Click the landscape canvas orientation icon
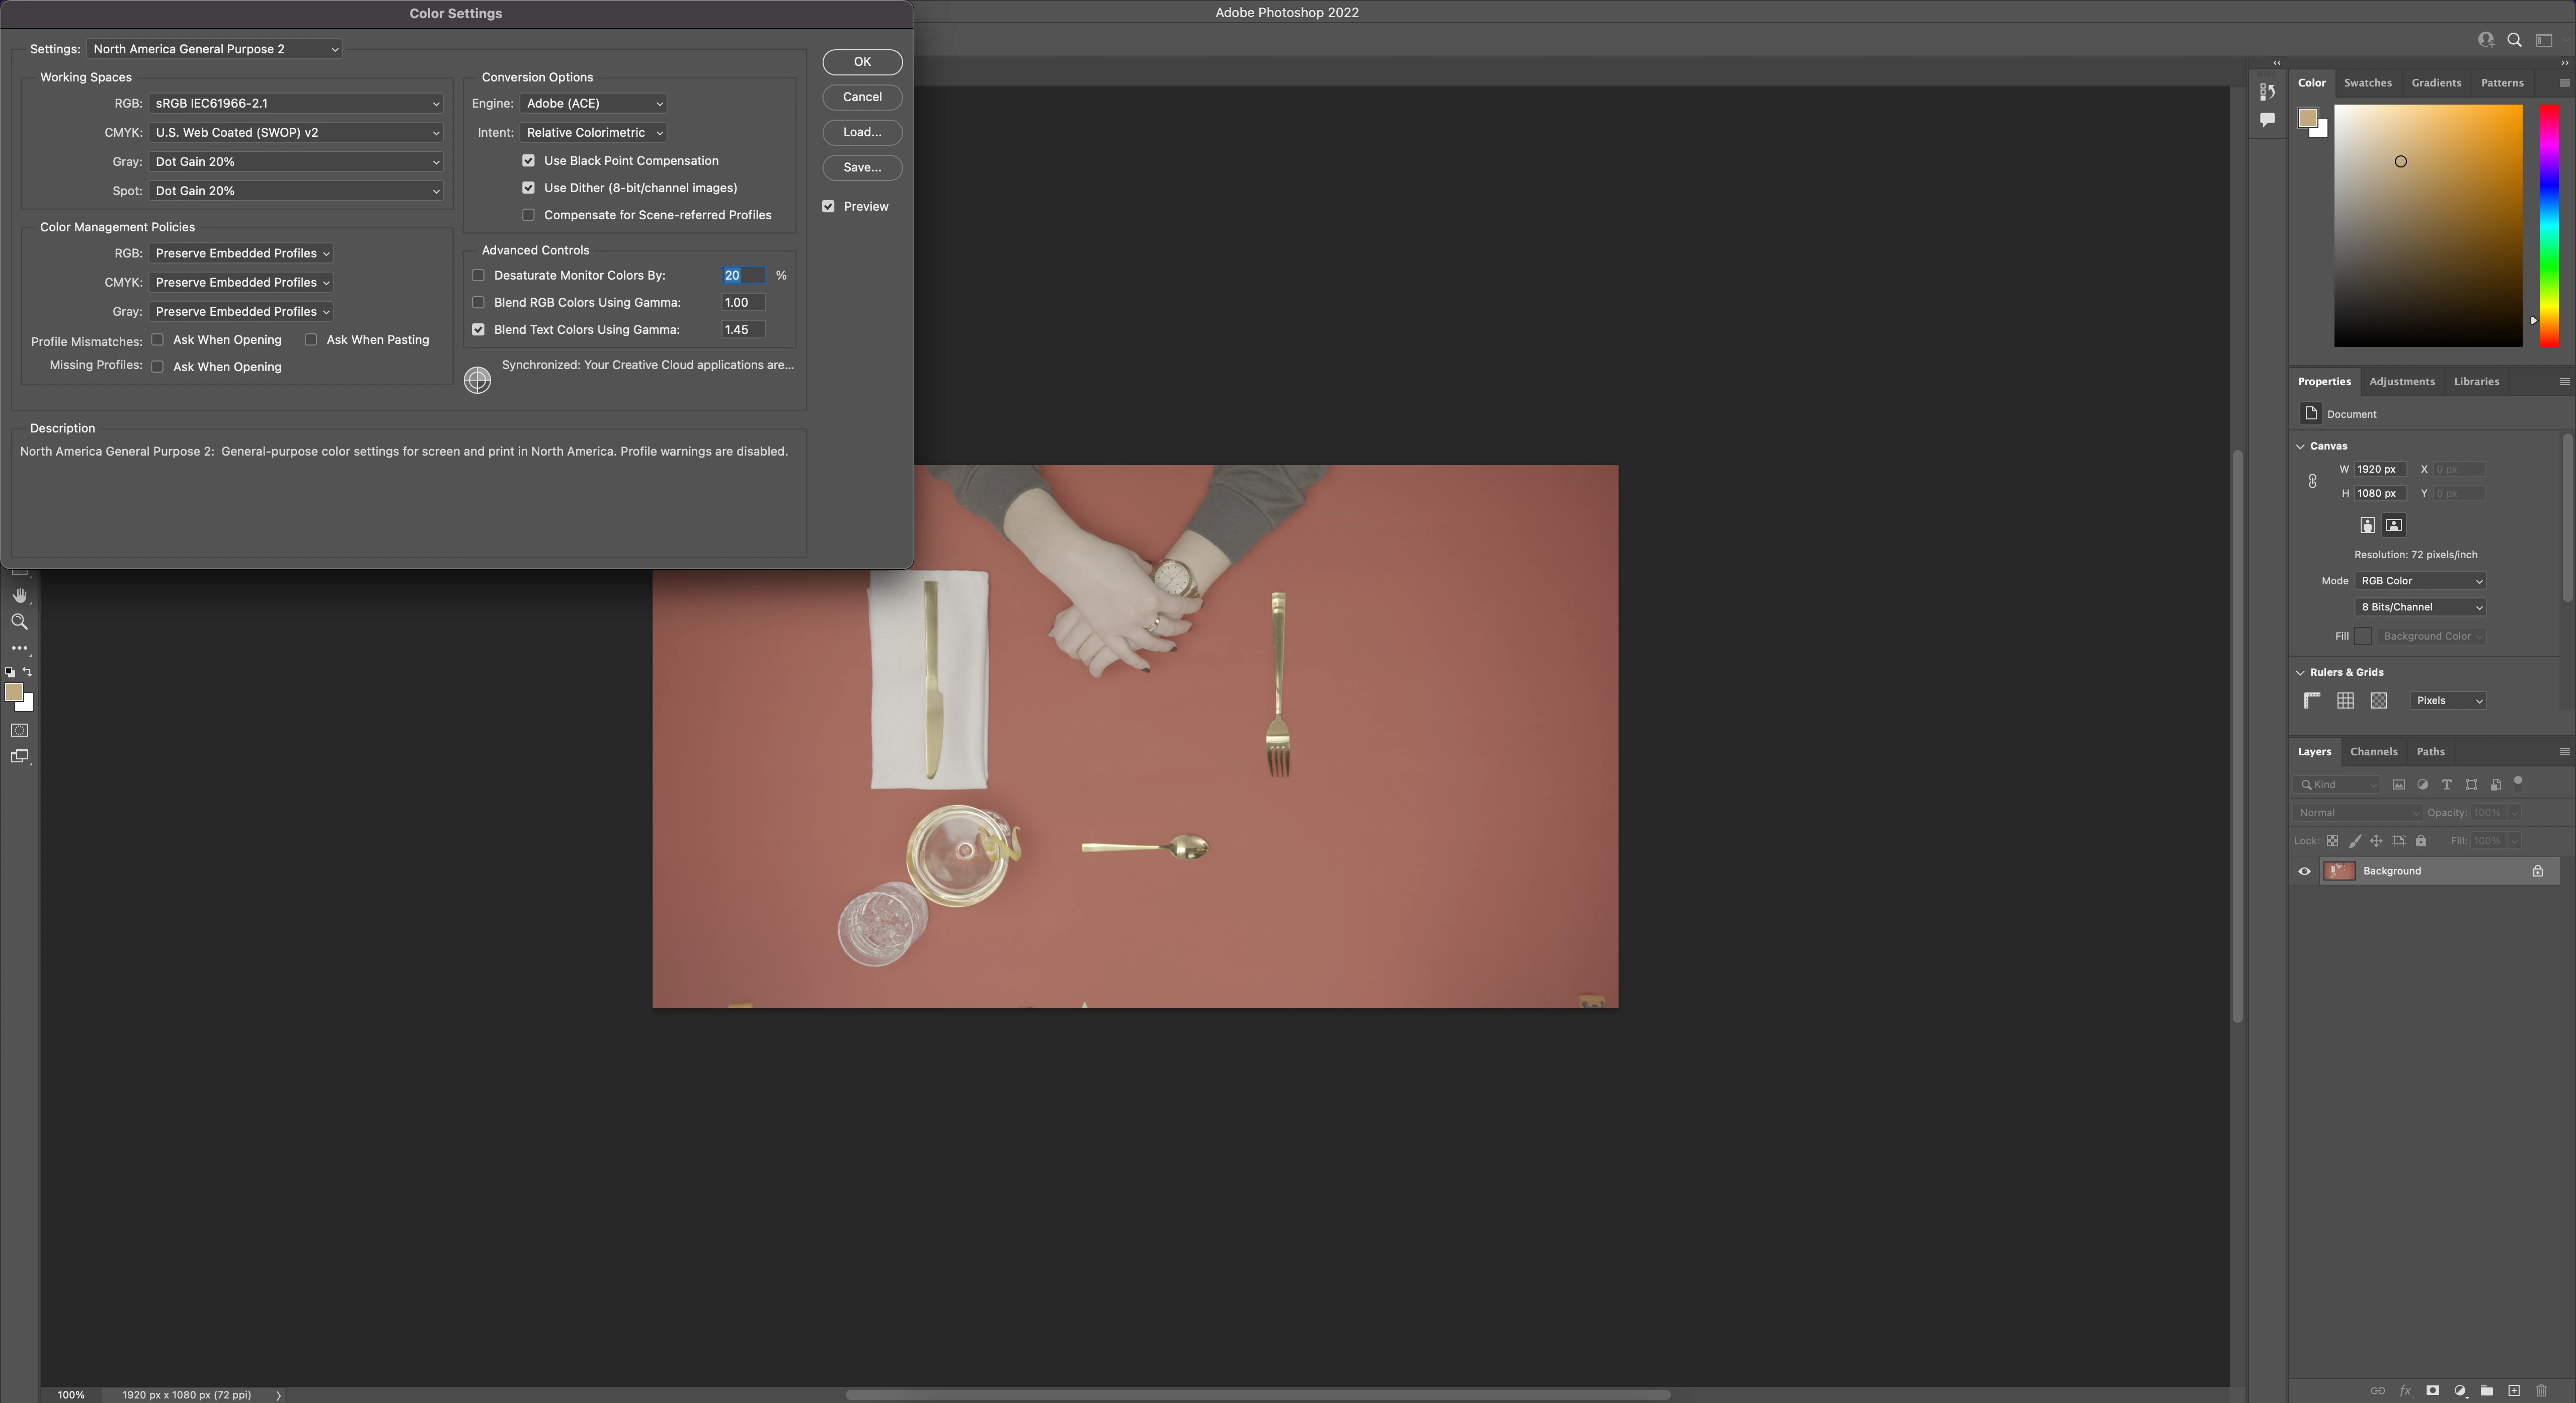The width and height of the screenshot is (2576, 1403). (2394, 525)
